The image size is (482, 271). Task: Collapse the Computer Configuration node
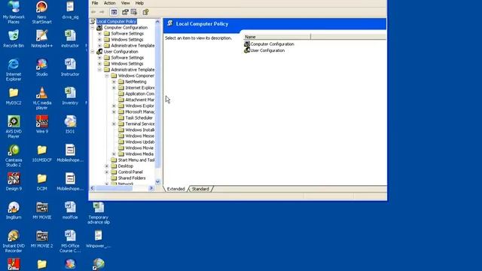pyautogui.click(x=93, y=28)
